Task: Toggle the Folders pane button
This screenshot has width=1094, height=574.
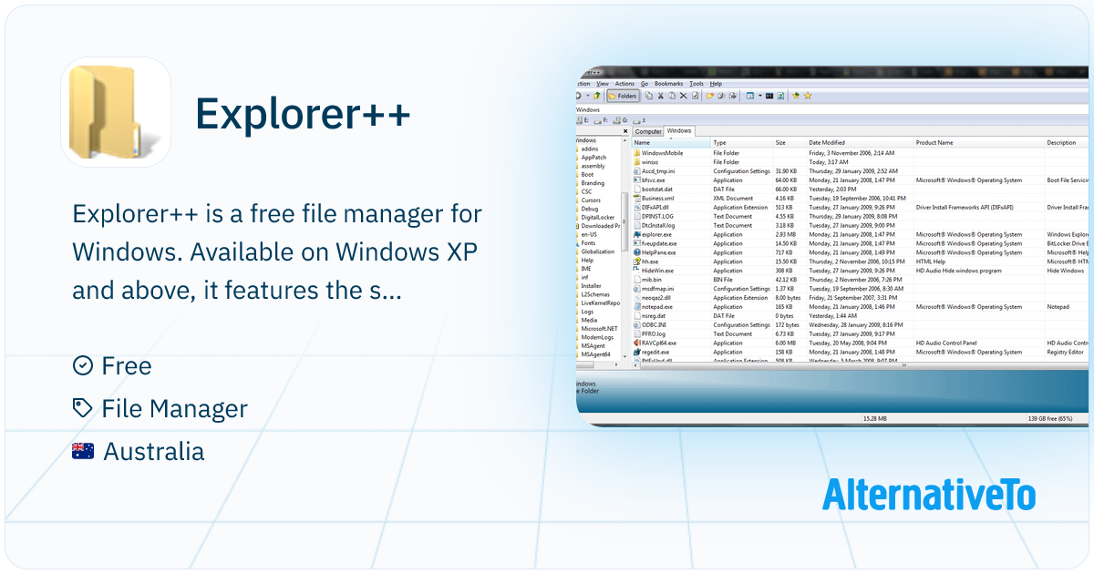Action: [x=623, y=96]
